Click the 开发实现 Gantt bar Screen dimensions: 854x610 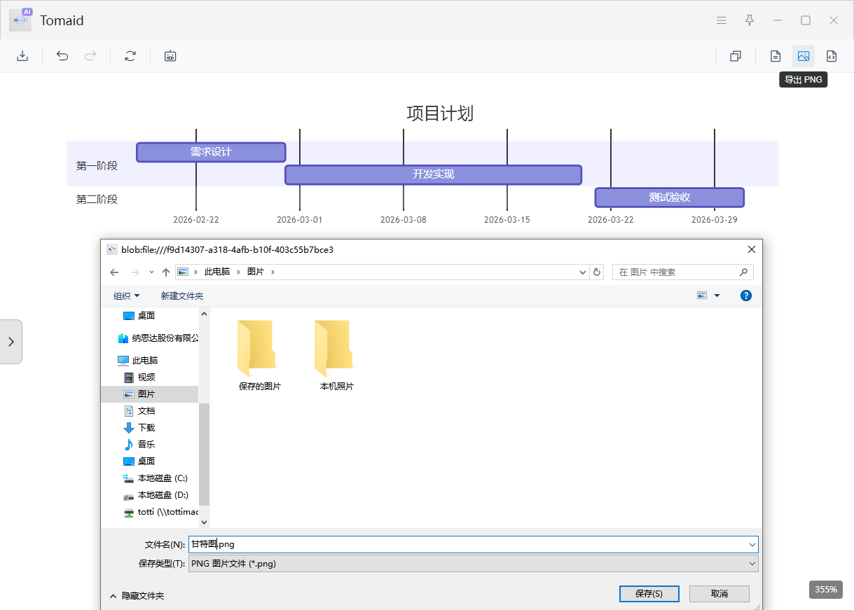433,174
